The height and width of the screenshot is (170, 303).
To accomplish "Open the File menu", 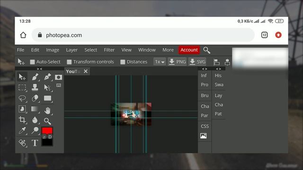I will click(x=21, y=50).
